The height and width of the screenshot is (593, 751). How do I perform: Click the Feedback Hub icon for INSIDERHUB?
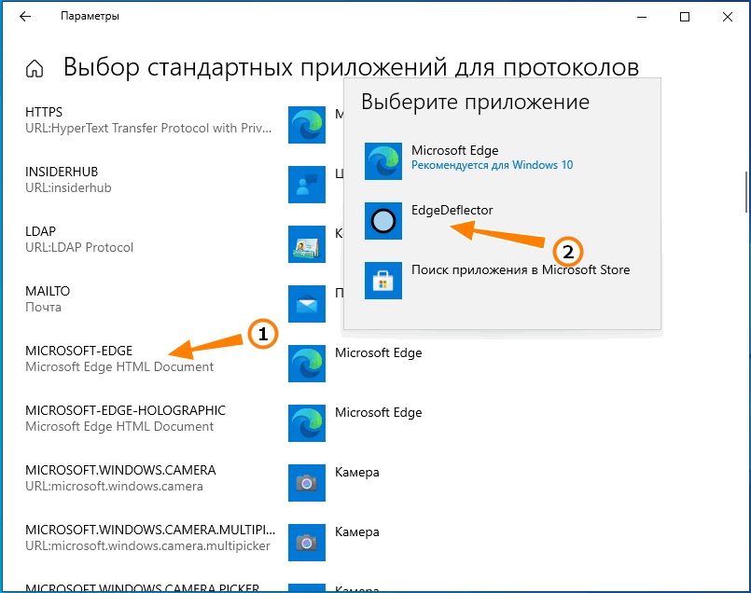tap(307, 185)
